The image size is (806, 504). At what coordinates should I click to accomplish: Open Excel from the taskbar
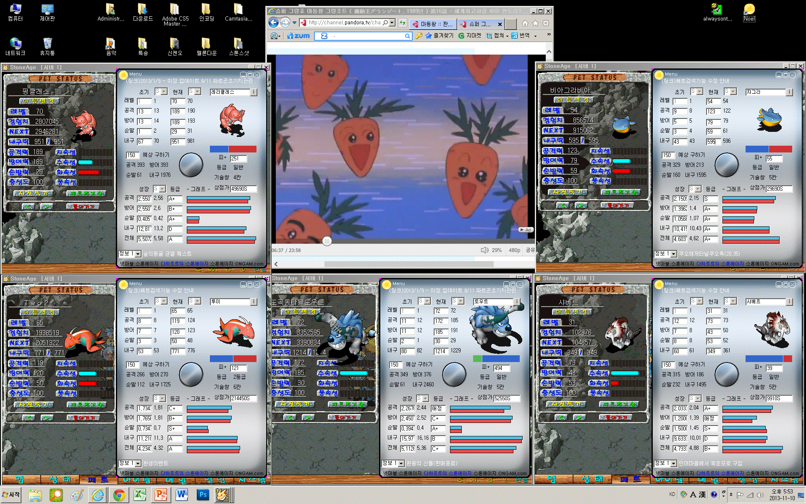coord(140,495)
